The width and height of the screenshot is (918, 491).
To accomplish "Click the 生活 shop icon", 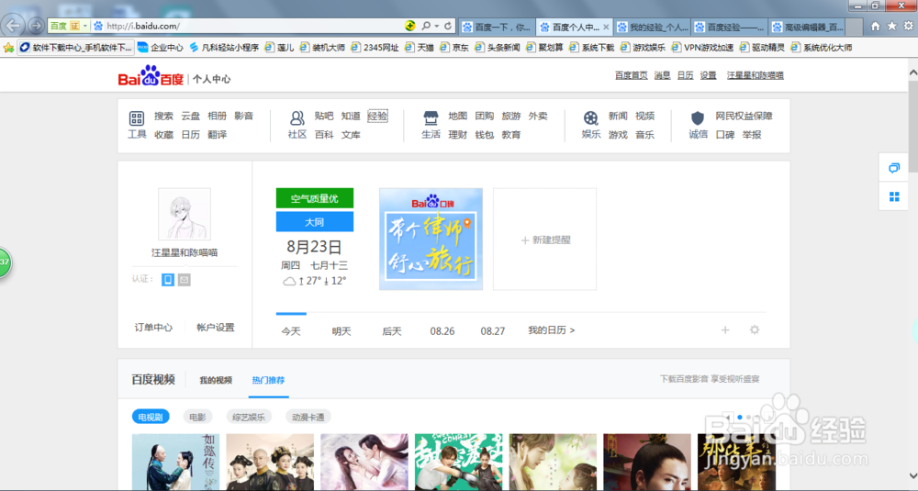I will pos(431,118).
